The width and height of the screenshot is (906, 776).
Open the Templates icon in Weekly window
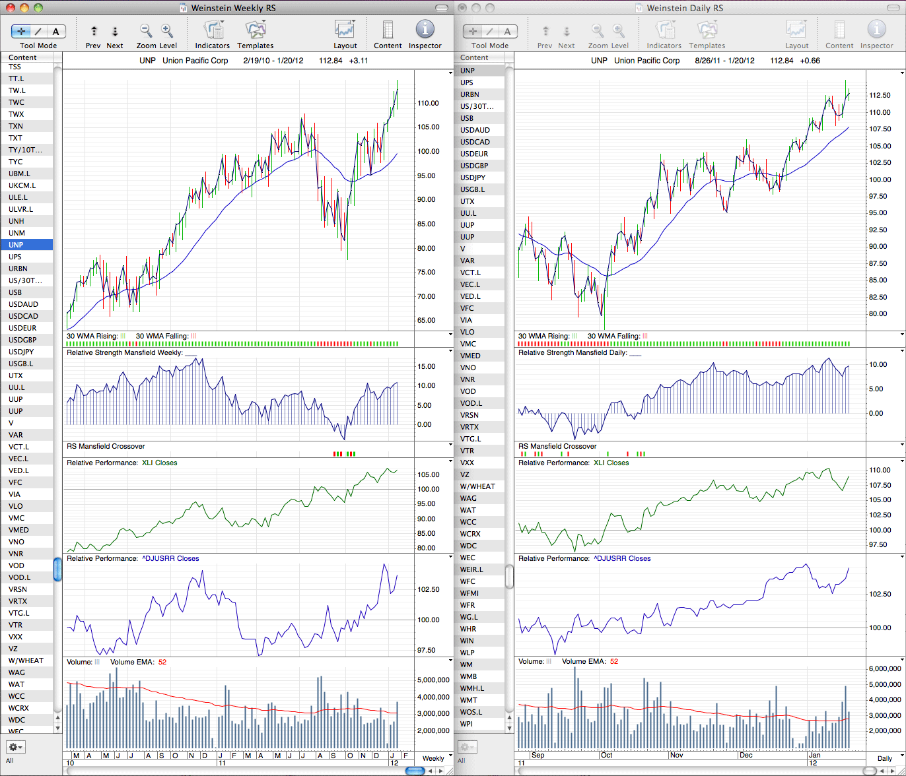coord(256,30)
